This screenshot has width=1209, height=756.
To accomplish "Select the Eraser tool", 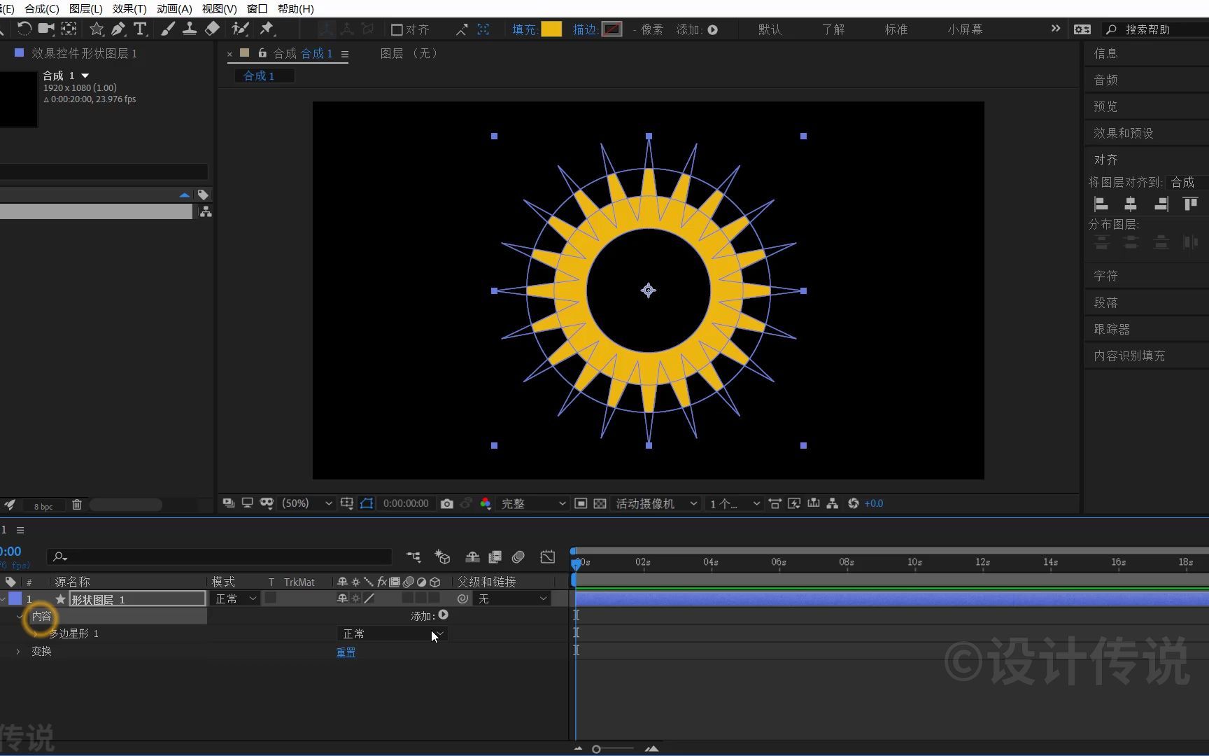I will [x=212, y=29].
